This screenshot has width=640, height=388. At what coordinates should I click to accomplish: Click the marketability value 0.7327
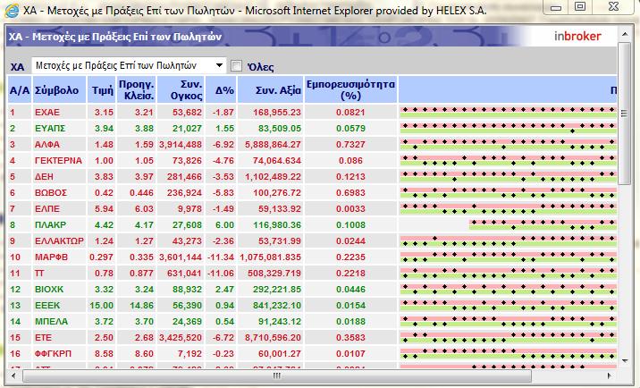tap(350, 144)
